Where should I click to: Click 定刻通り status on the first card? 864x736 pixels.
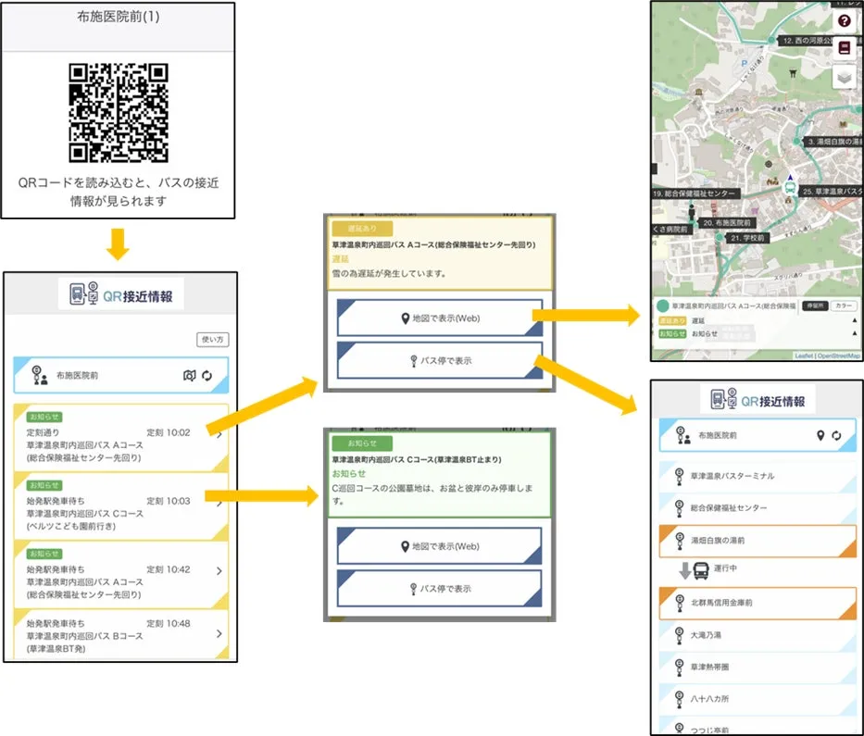click(43, 432)
